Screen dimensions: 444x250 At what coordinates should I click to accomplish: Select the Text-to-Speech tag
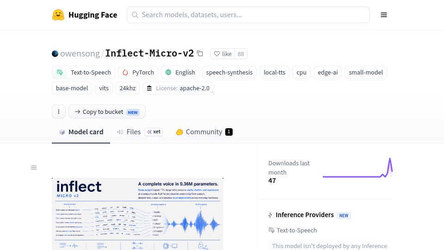pyautogui.click(x=84, y=72)
